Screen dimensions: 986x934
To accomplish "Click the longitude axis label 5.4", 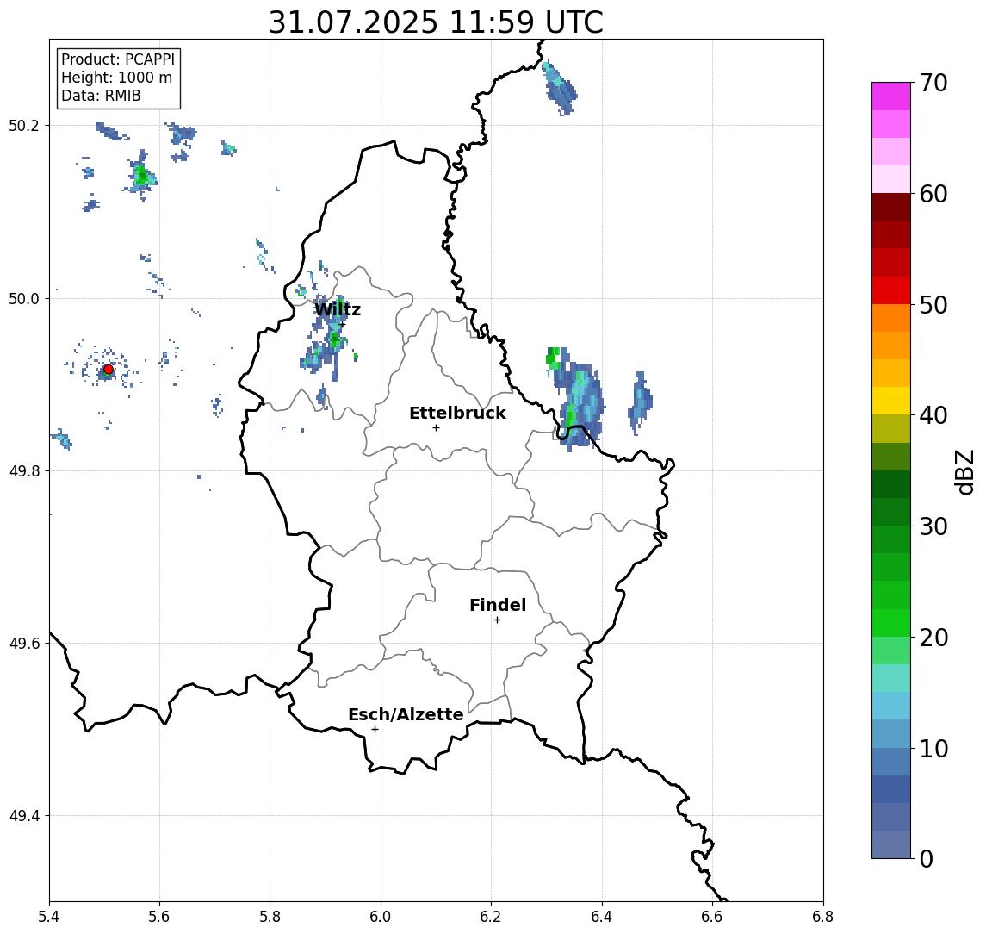I will click(x=49, y=917).
